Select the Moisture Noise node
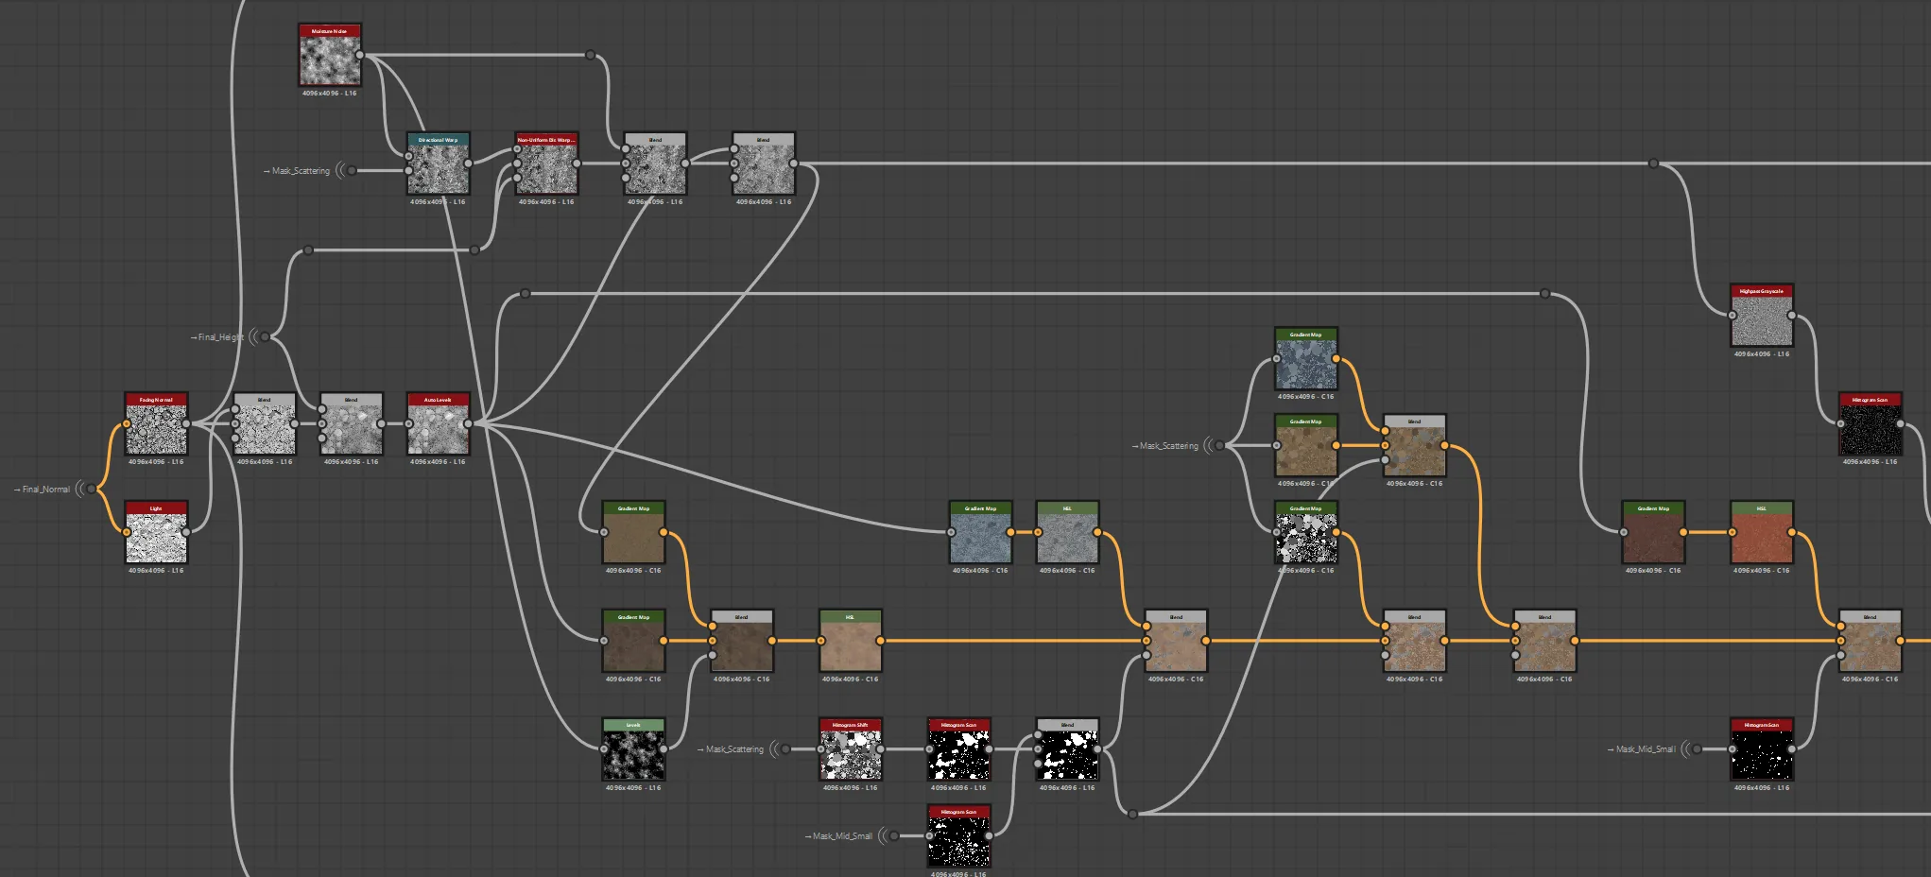The width and height of the screenshot is (1931, 877). click(x=329, y=56)
